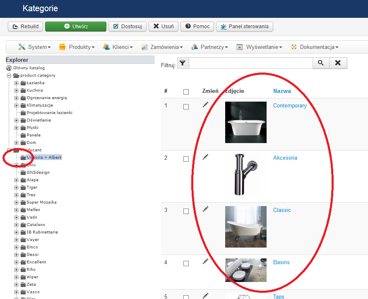Click the Excellent folder icon
This screenshot has height=299, width=368.
click(23, 262)
